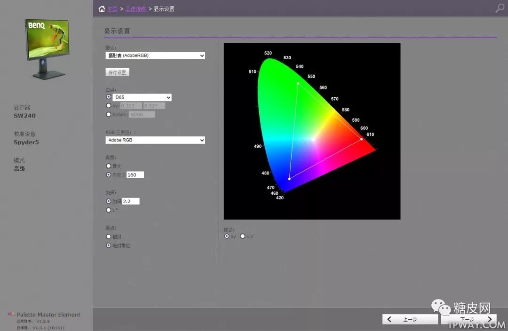Select the 最大 luminance radio button
Image resolution: width=508 pixels, height=331 pixels.
(x=109, y=166)
